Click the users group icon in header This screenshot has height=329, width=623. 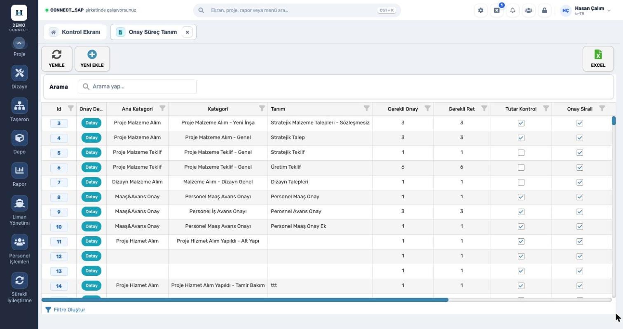pos(528,10)
